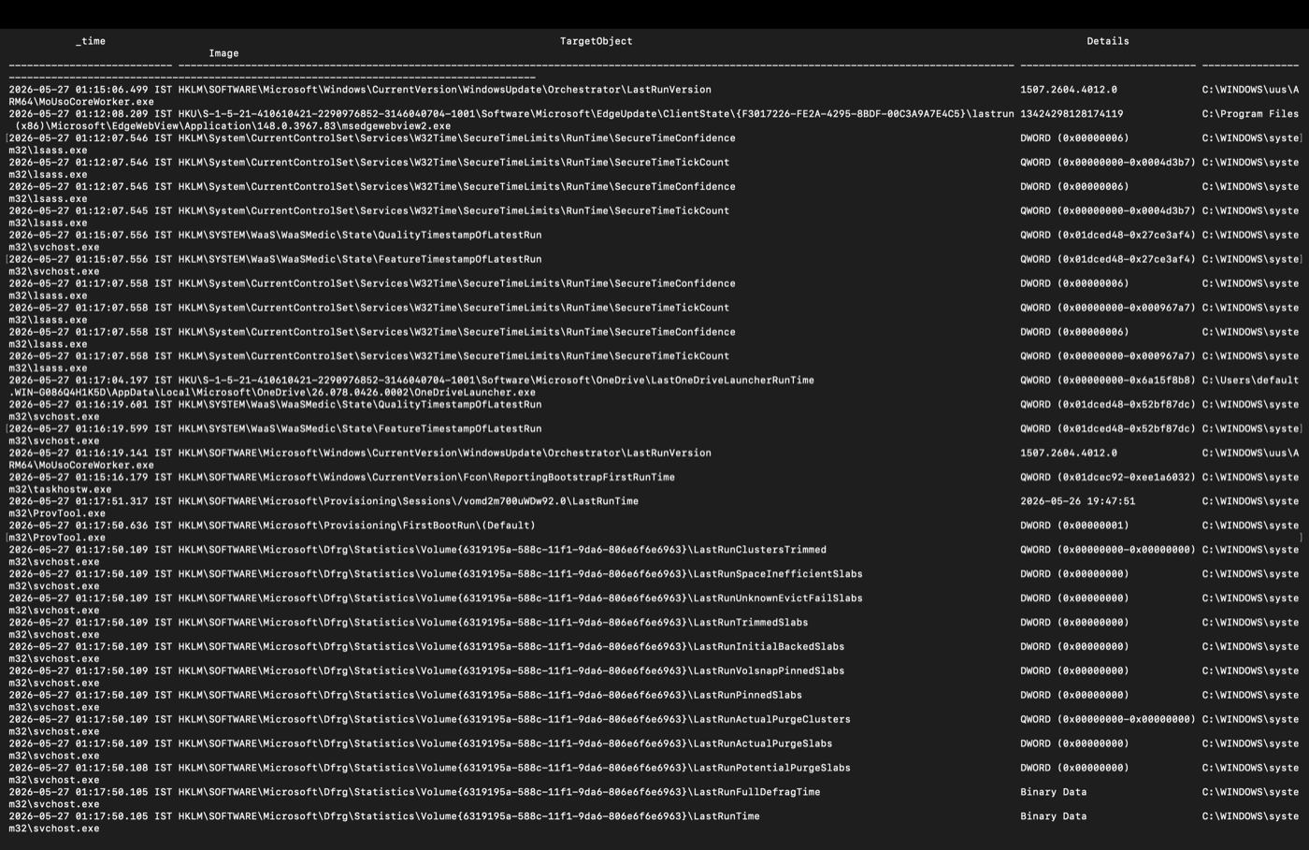Image resolution: width=1309 pixels, height=850 pixels.
Task: Select QWORD value 0x00000000-0x6a15f8b8
Action: pyautogui.click(x=1107, y=381)
